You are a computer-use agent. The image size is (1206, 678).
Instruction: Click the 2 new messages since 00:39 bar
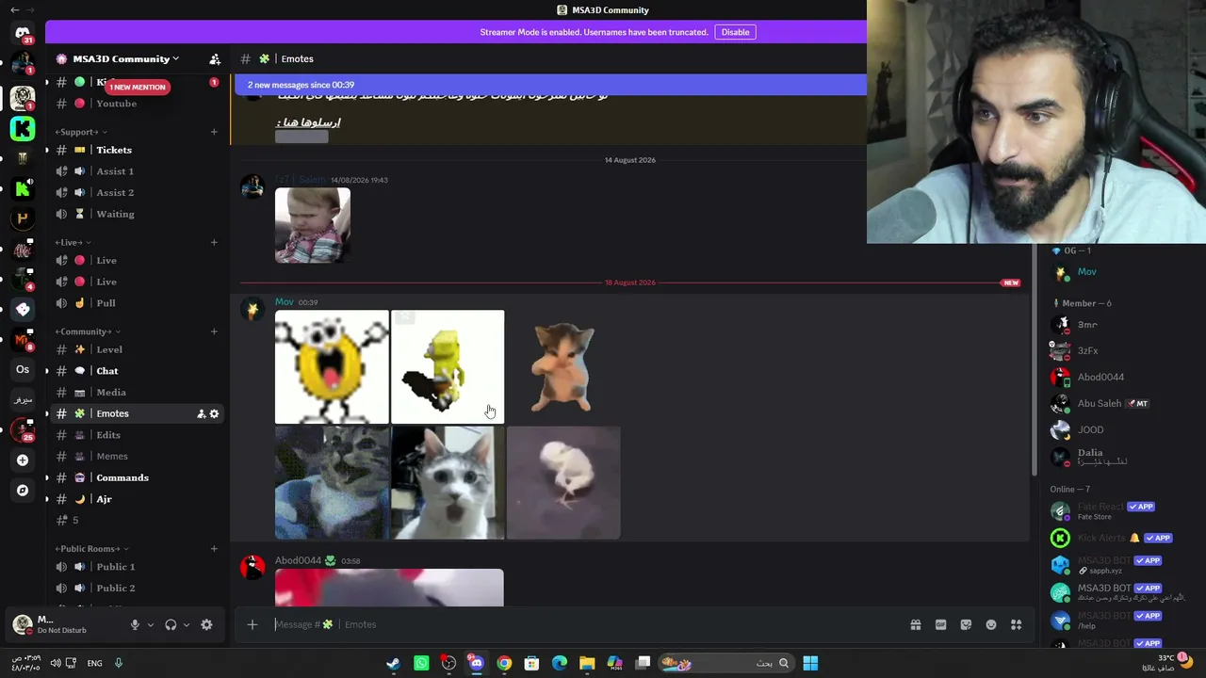coord(550,85)
